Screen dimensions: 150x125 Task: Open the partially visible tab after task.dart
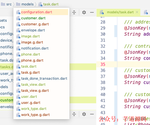pos(146,12)
